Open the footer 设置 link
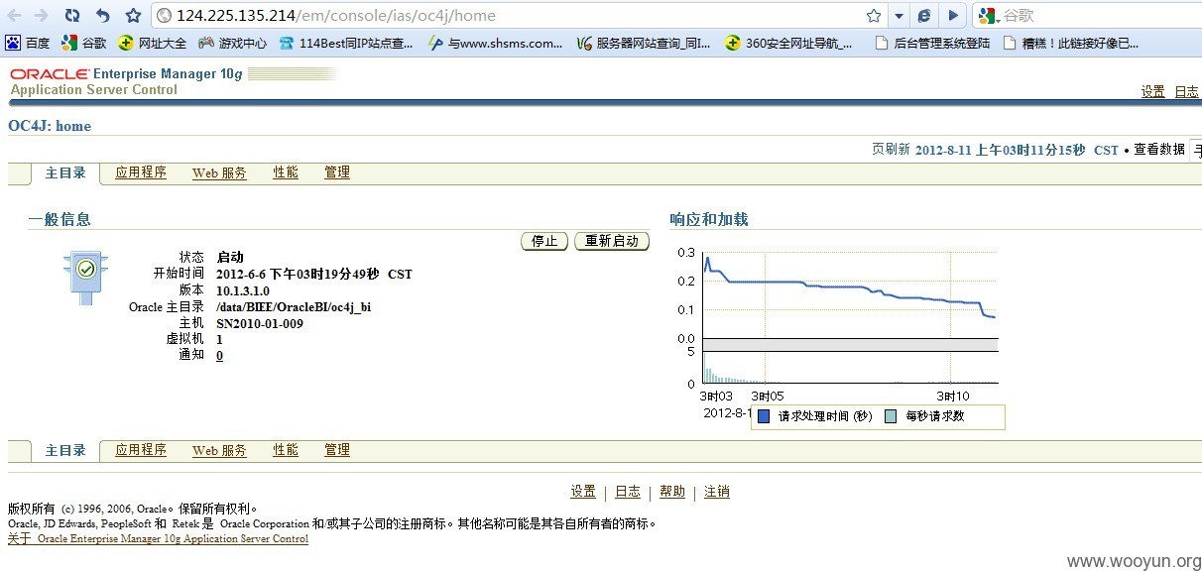Image resolution: width=1202 pixels, height=571 pixels. pyautogui.click(x=583, y=492)
